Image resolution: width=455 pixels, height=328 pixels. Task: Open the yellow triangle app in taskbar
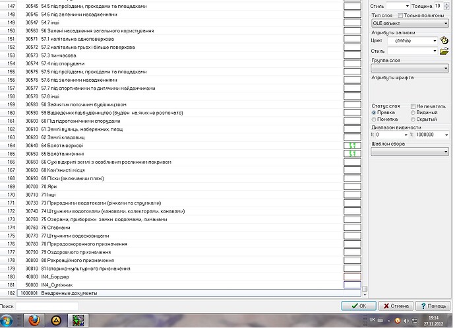point(56,321)
